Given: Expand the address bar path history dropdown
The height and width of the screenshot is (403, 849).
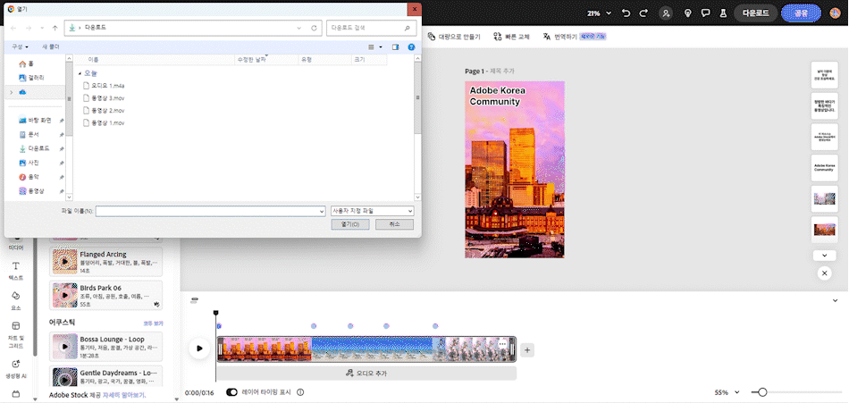Looking at the screenshot, I should [298, 28].
